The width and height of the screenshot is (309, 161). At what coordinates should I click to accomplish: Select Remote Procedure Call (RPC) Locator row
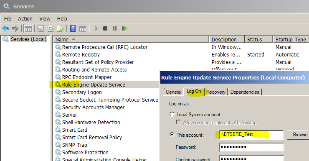point(105,47)
